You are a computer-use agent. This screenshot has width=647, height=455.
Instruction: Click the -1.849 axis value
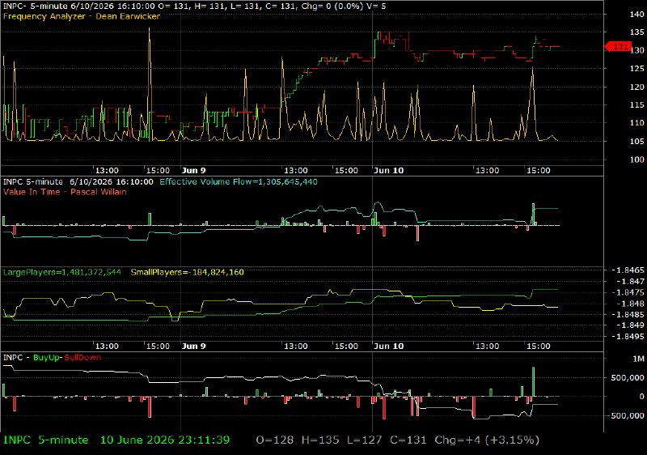[x=630, y=325]
